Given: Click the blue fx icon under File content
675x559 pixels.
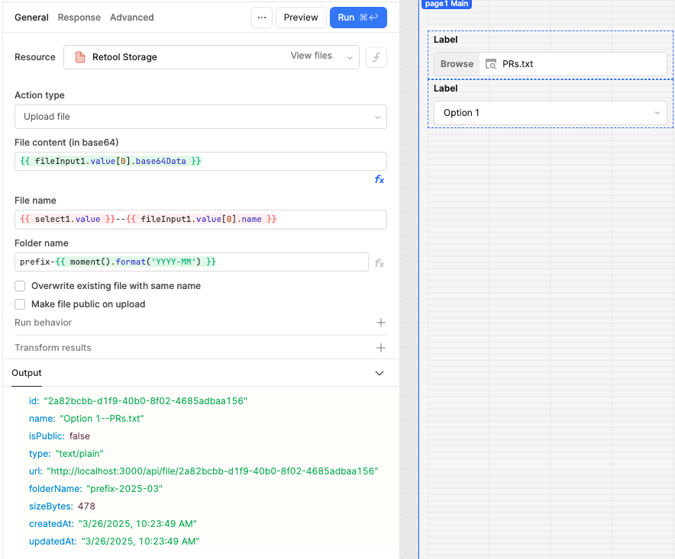Looking at the screenshot, I should coord(379,179).
